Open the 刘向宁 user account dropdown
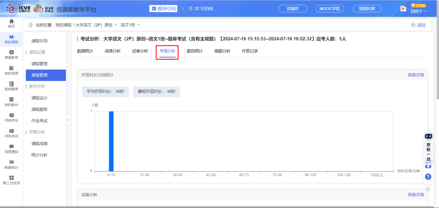This screenshot has height=208, width=439. coord(418,11)
